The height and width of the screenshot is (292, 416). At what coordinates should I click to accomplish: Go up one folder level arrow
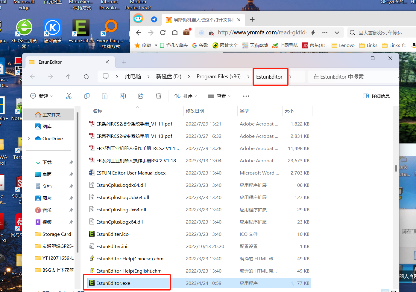pos(68,77)
